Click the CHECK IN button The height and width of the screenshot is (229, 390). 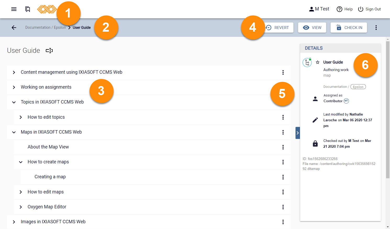tap(349, 27)
